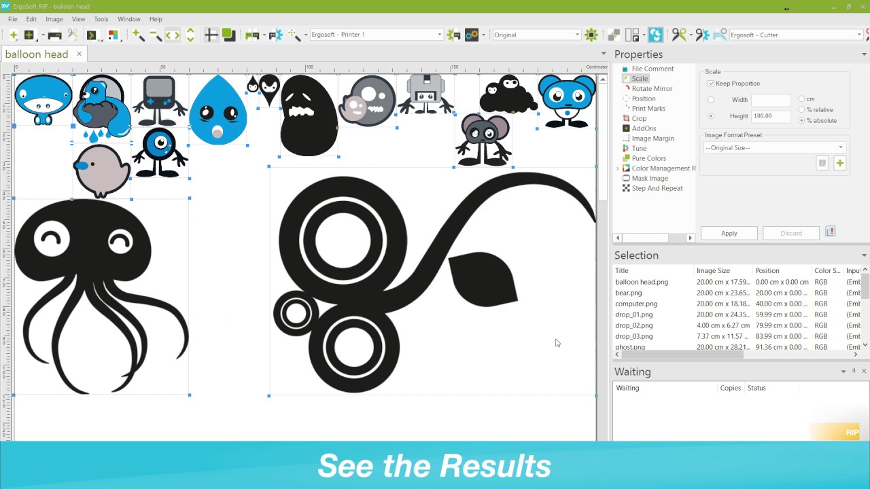870x489 pixels.
Task: Select the % relative radio button
Action: (801, 110)
